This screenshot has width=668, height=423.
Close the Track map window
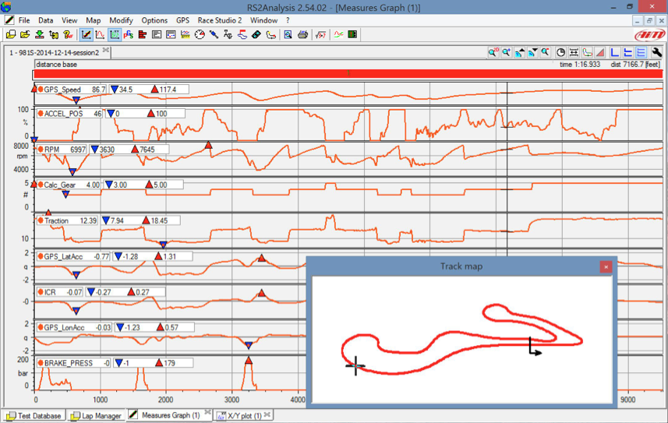click(x=606, y=266)
